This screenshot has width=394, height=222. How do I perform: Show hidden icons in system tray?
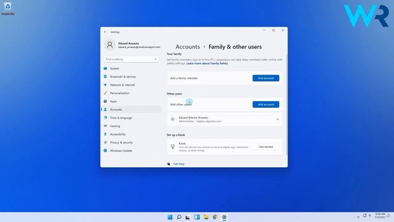(x=358, y=217)
